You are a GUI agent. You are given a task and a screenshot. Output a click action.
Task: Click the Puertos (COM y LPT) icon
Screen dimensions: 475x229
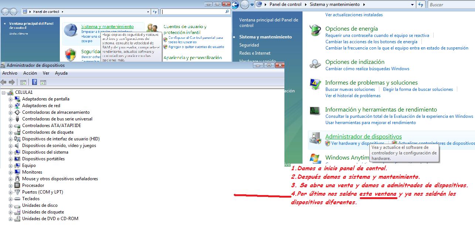click(x=17, y=192)
